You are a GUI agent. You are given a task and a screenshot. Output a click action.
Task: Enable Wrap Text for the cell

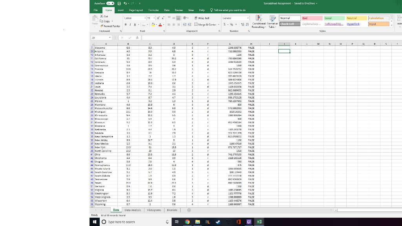click(196, 18)
